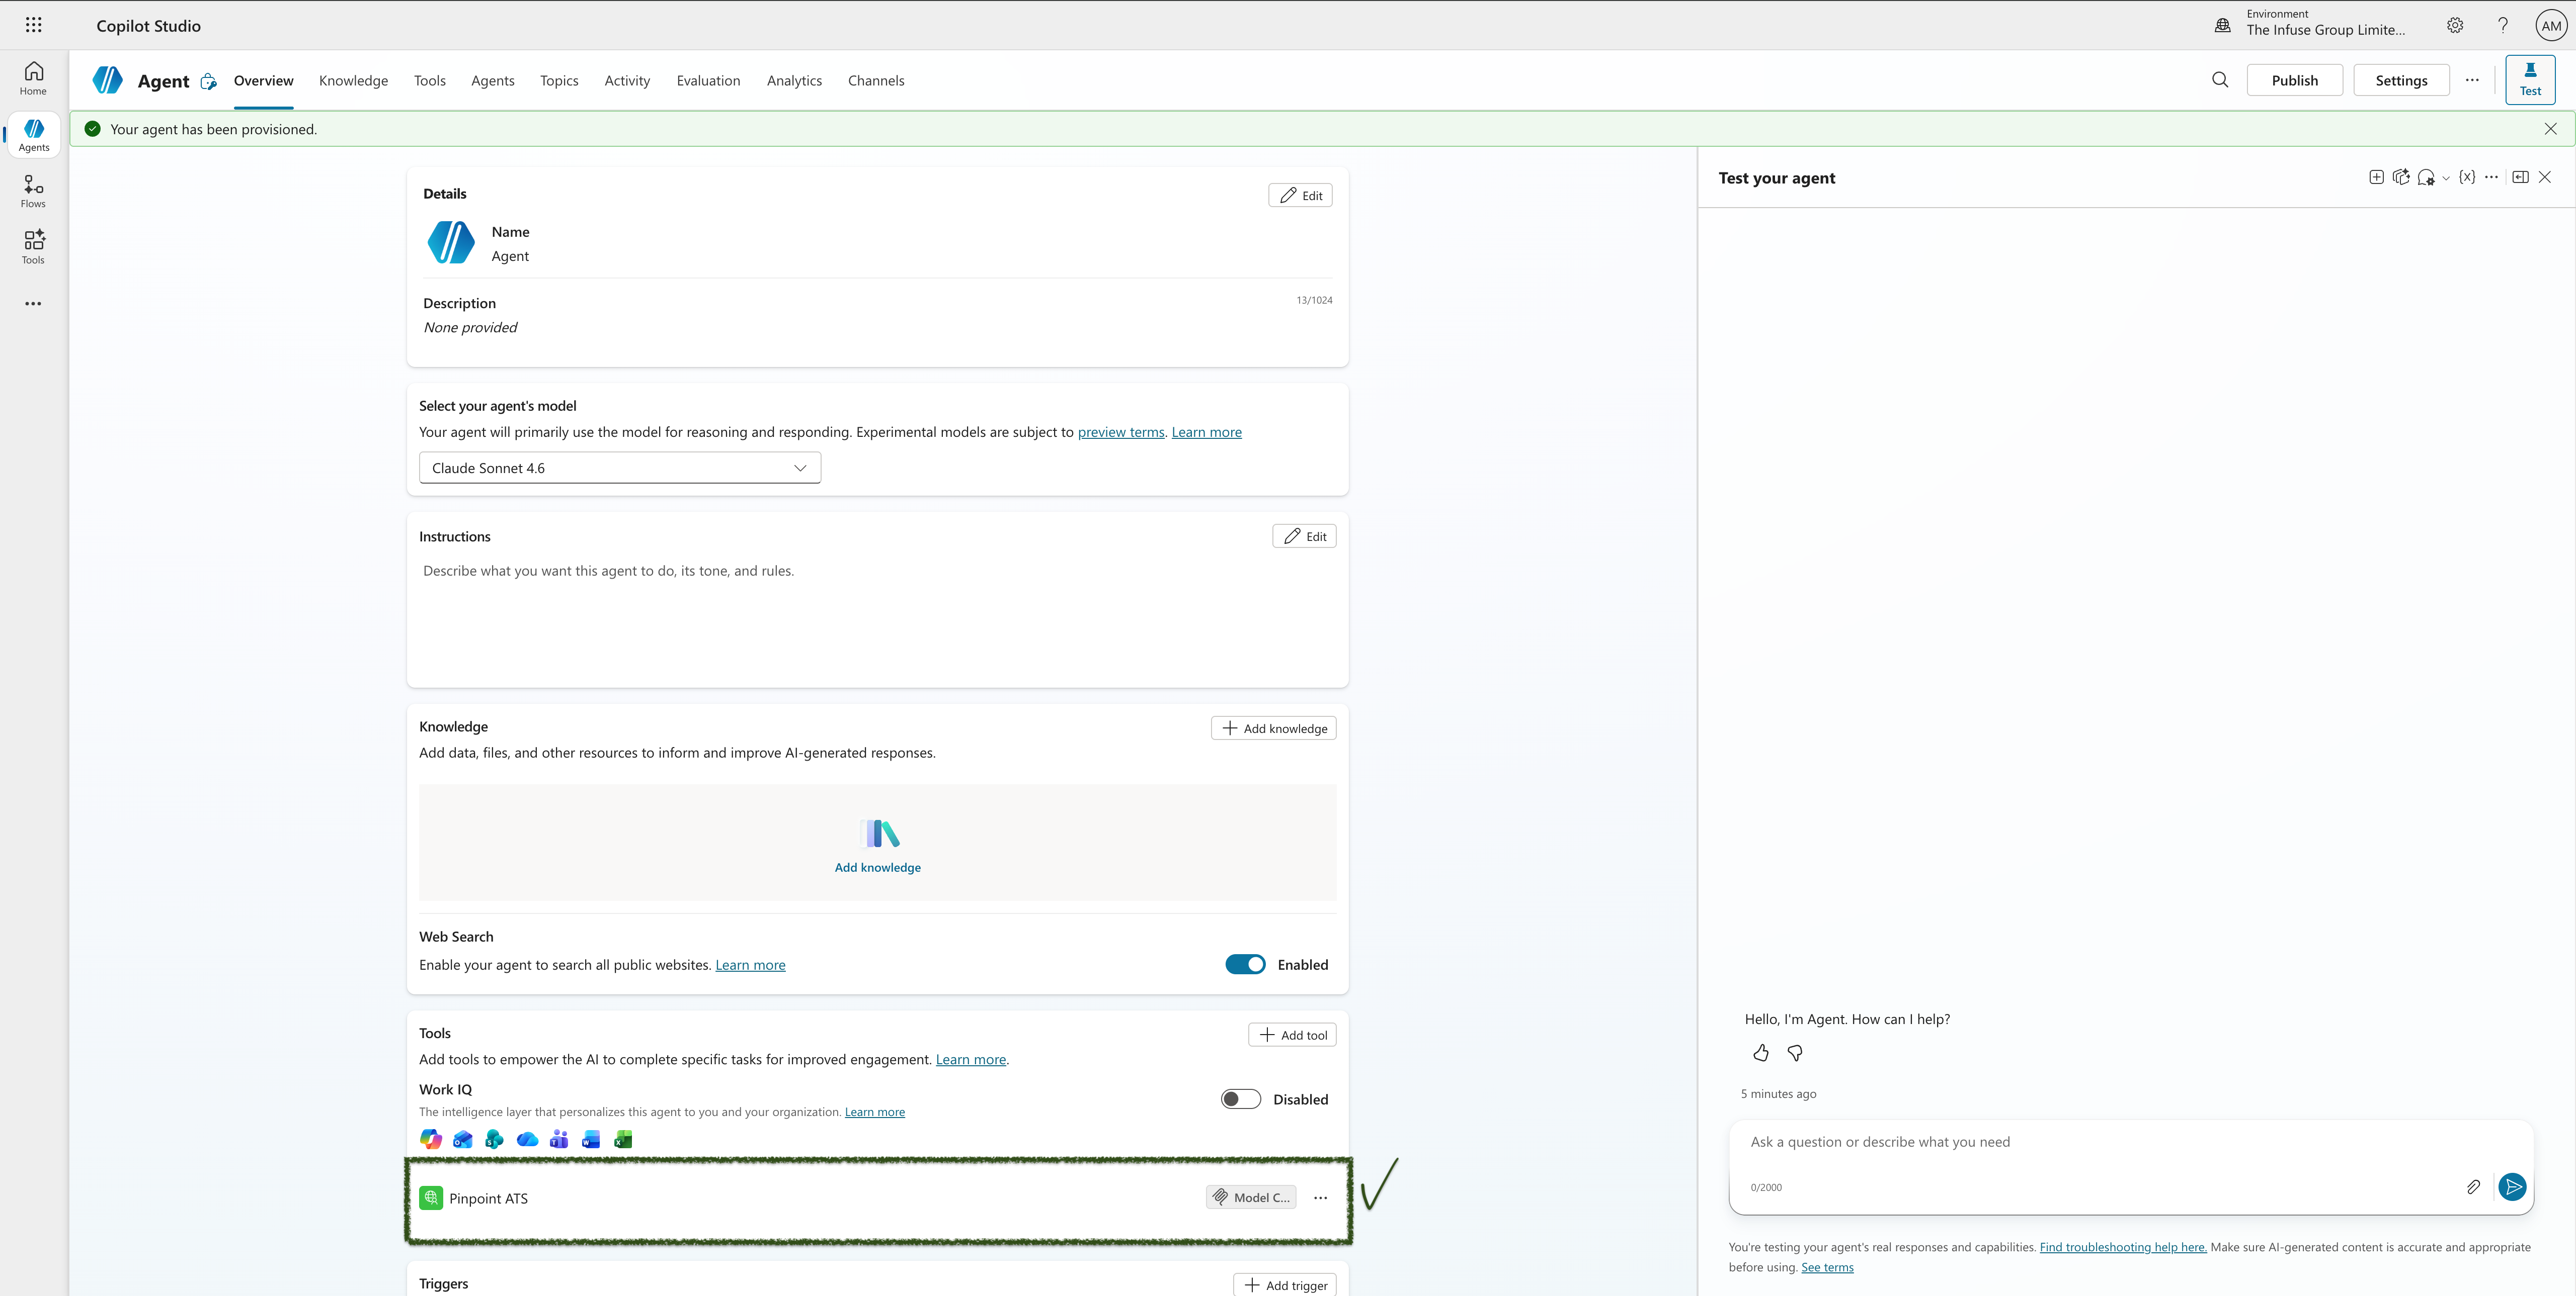2576x1296 pixels.
Task: Click the Test button
Action: pyautogui.click(x=2530, y=80)
